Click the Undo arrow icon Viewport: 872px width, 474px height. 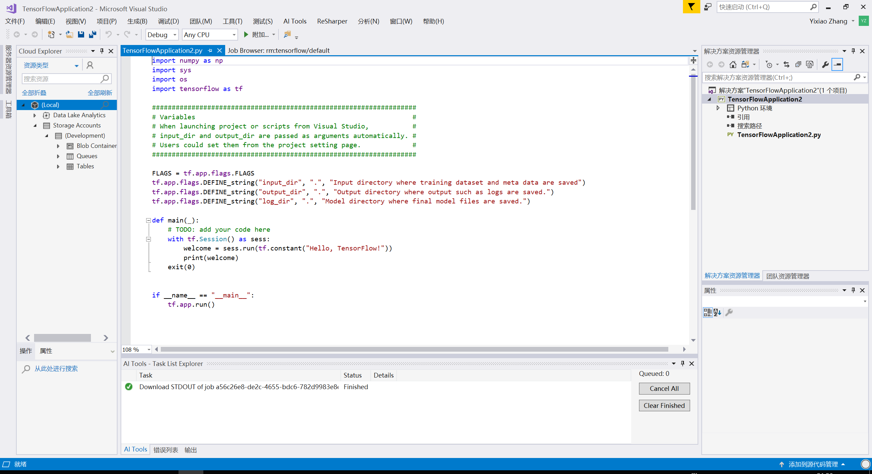(109, 34)
